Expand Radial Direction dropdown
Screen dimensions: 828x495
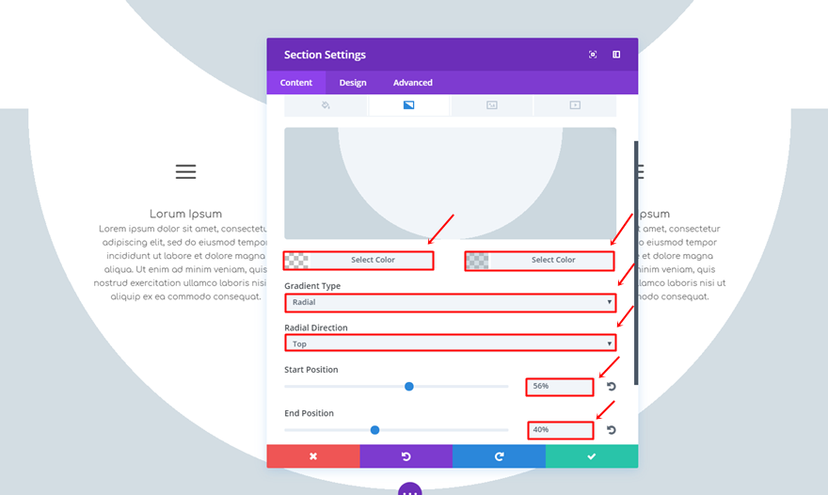(451, 343)
